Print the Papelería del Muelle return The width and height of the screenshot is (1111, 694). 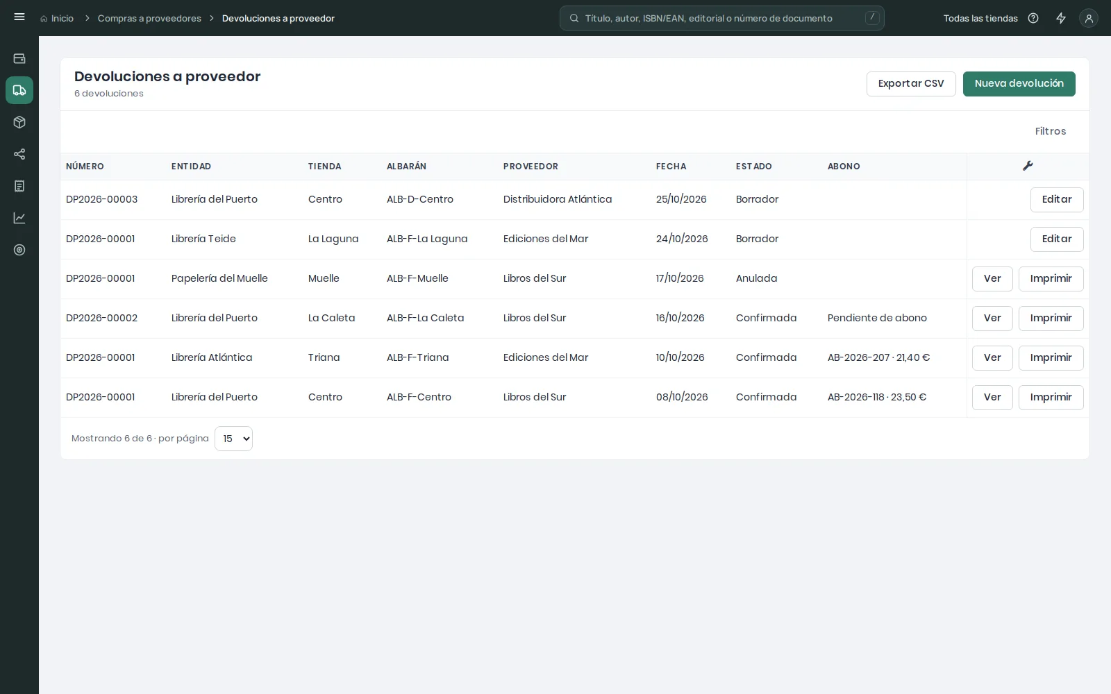pos(1051,279)
